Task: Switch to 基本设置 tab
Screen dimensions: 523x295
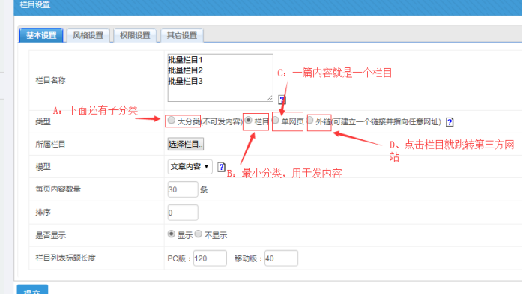Action: [x=41, y=35]
